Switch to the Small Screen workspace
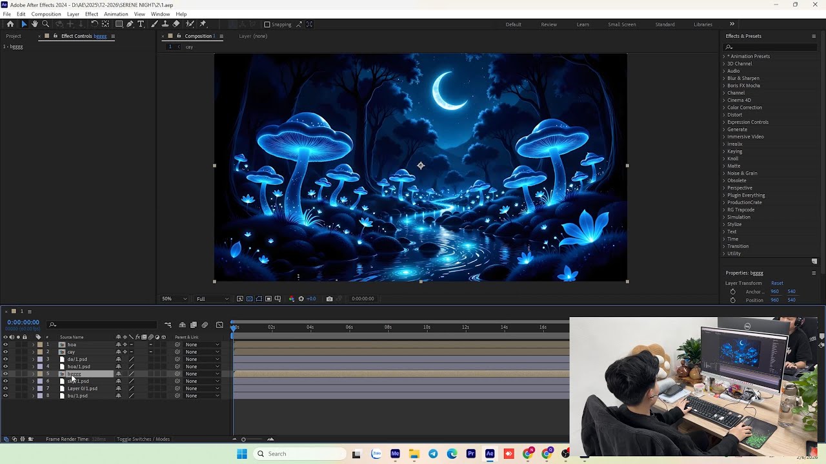The height and width of the screenshot is (464, 826). pos(622,24)
